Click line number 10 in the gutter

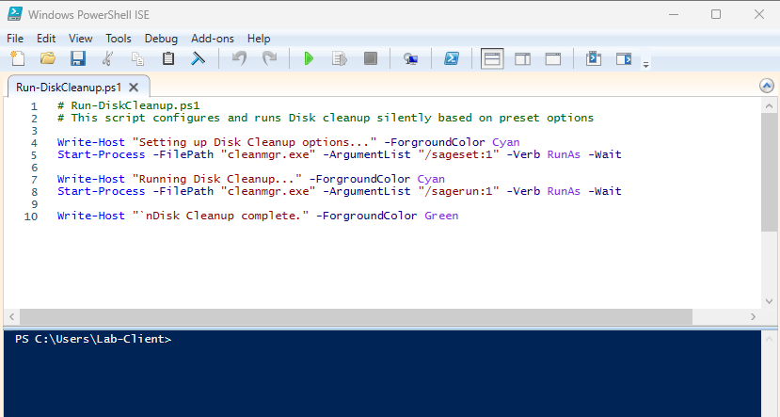pos(31,217)
